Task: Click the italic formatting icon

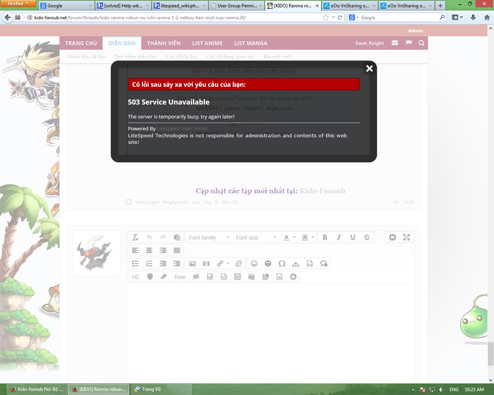Action: coord(339,238)
